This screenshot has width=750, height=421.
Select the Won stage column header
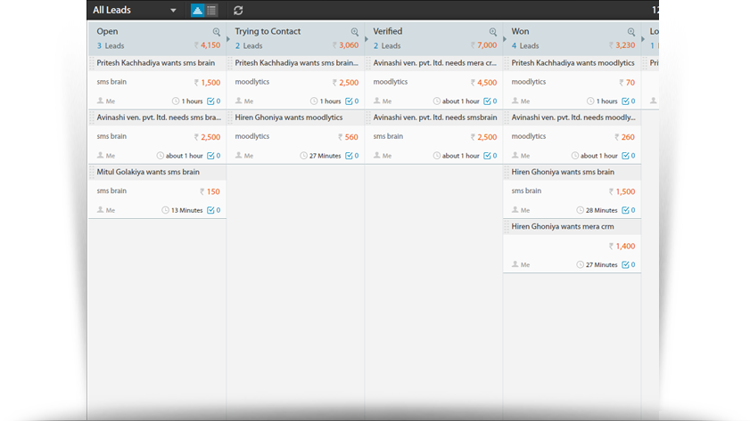click(521, 32)
